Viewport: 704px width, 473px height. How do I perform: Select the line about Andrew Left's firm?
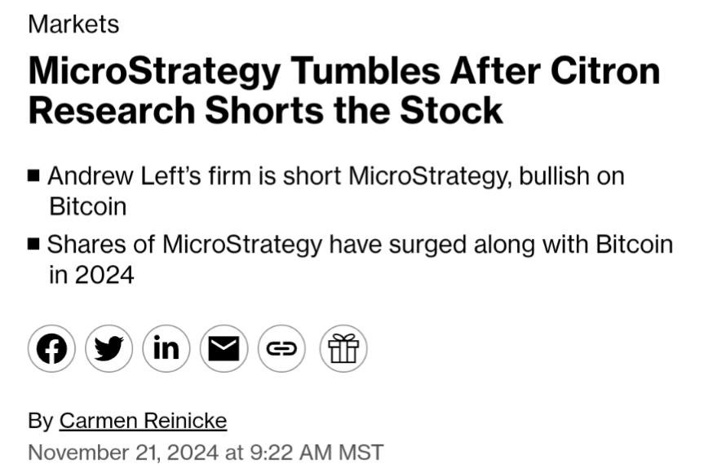point(336,176)
